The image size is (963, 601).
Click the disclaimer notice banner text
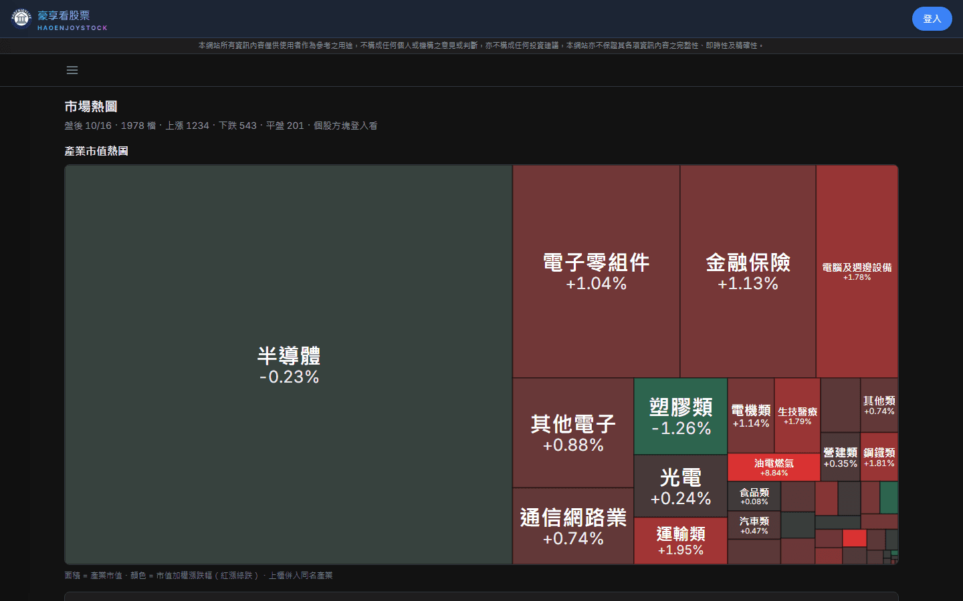click(481, 45)
